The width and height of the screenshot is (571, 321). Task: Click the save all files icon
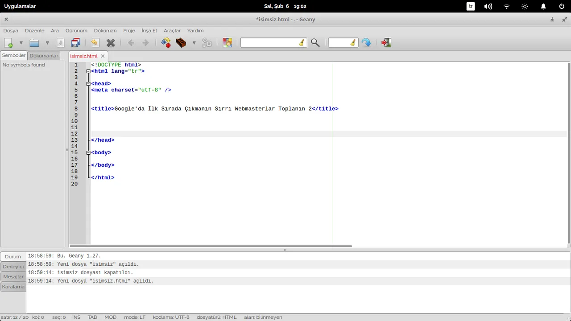76,43
